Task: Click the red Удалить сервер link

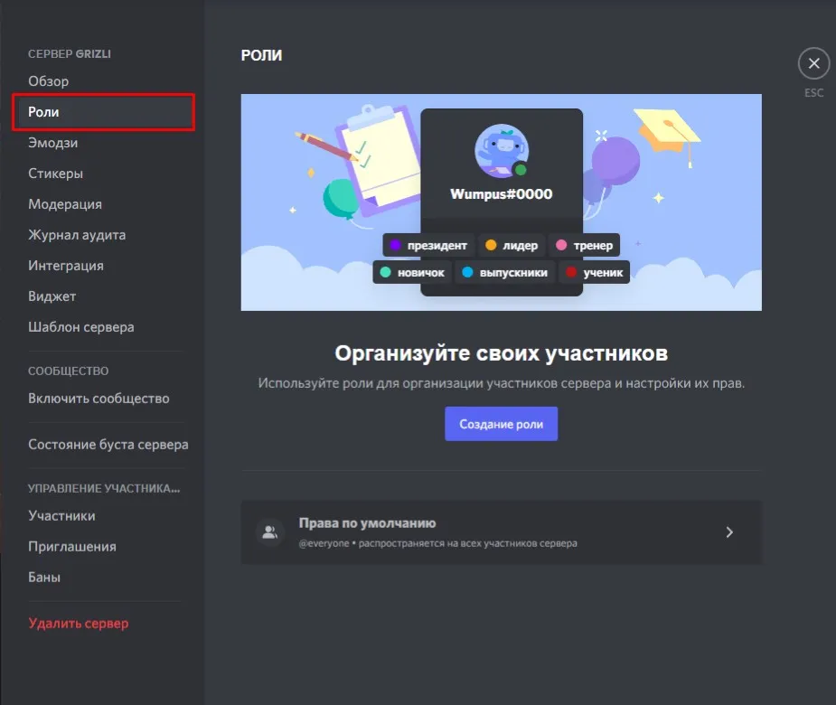Action: (79, 624)
